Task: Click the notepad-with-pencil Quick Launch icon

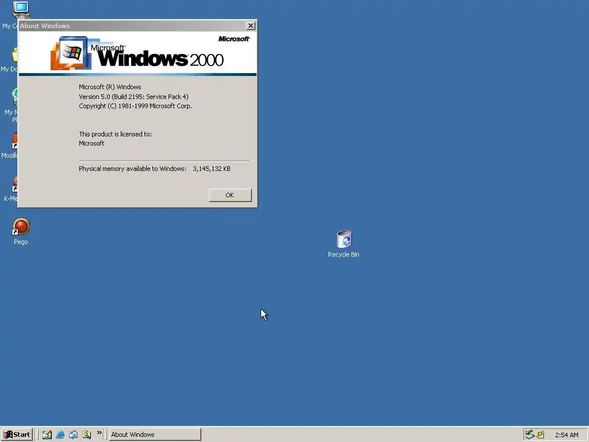Action: [x=47, y=435]
